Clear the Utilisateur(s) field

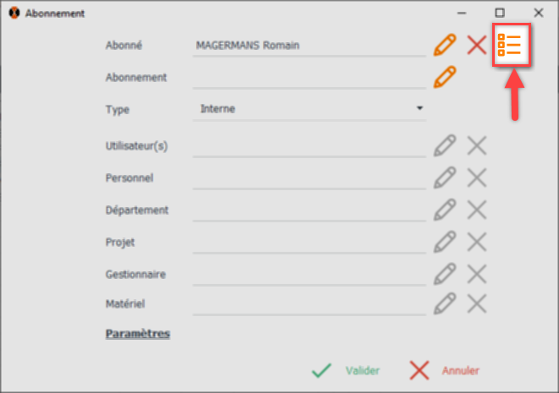(x=477, y=145)
